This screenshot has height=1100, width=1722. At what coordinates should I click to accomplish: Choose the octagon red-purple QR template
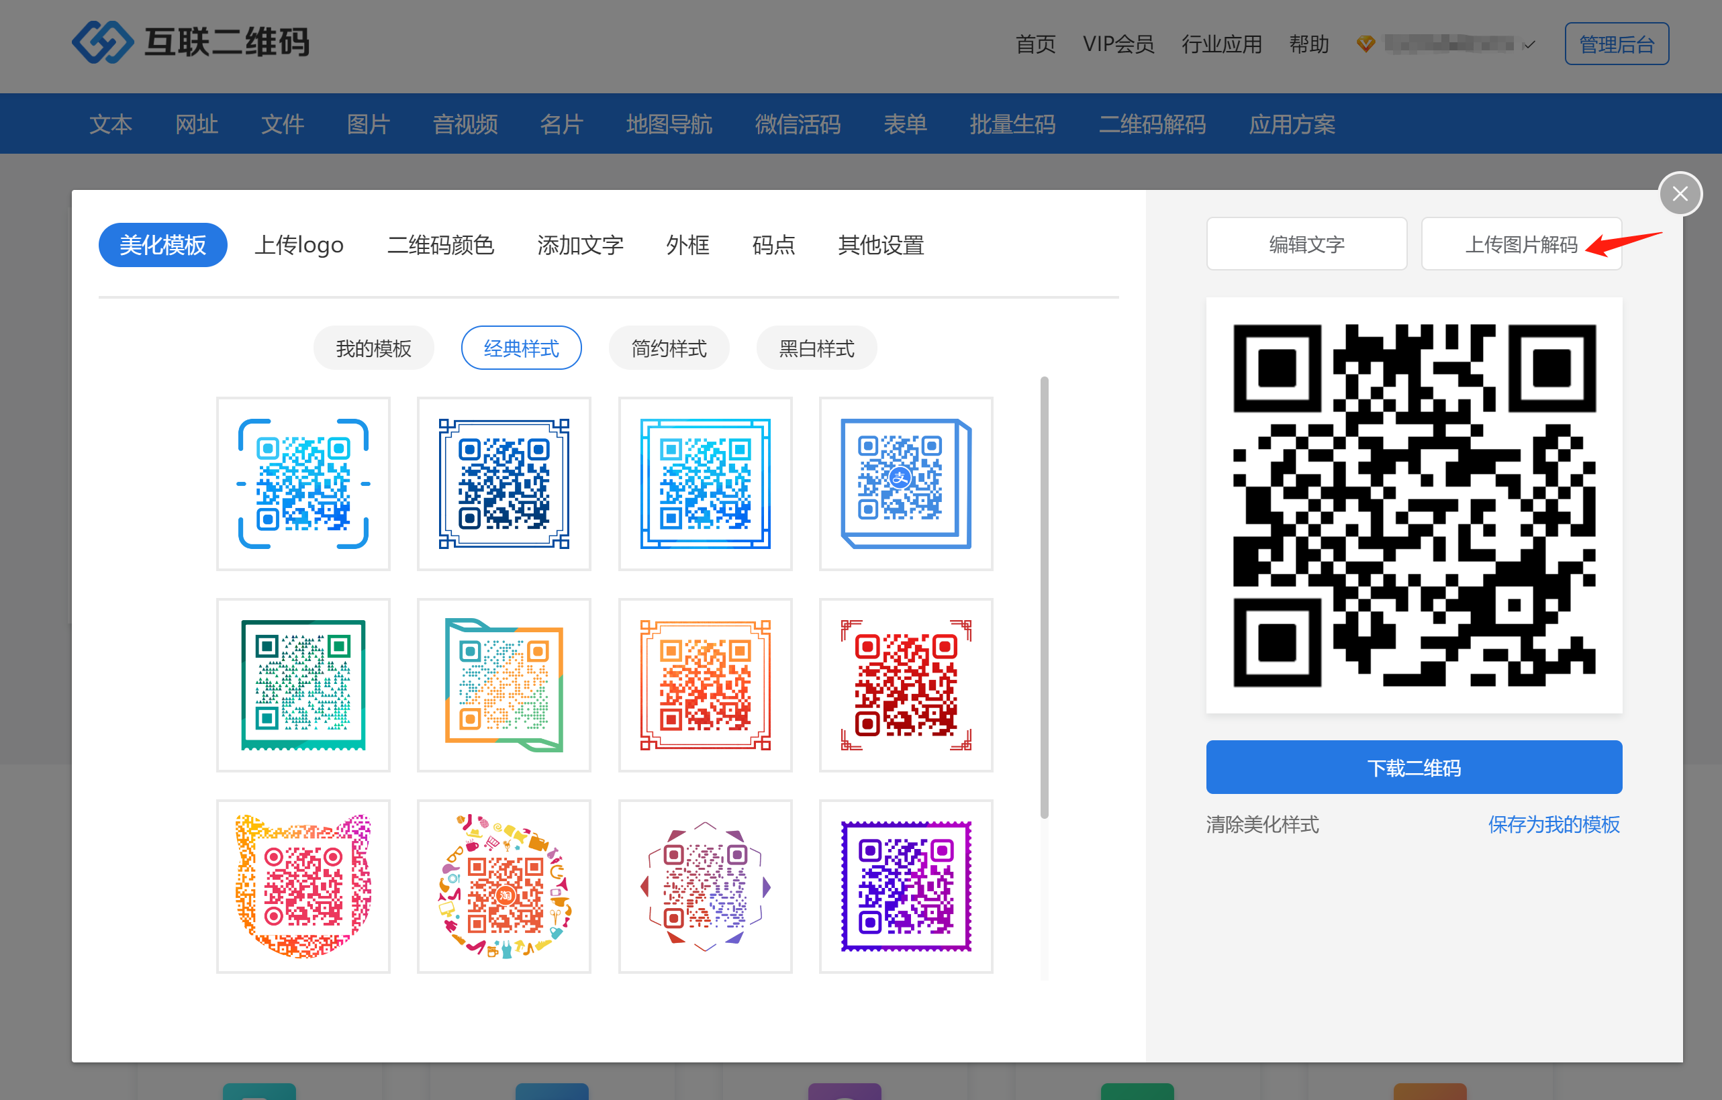tap(705, 887)
